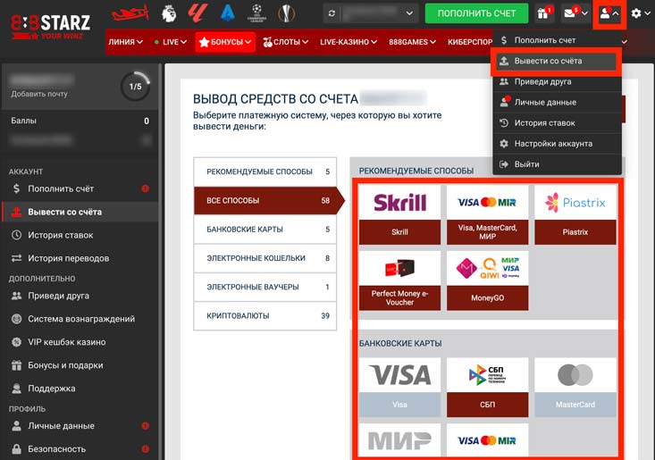
Task: Select История ставок in dropdown menu
Action: coord(544,123)
